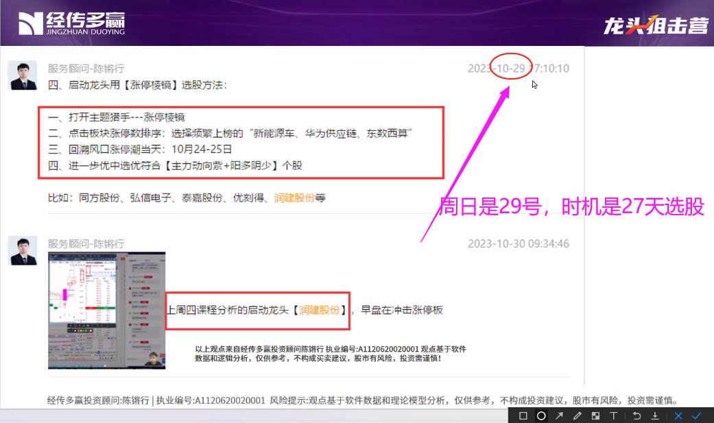
Task: Click the 龙头狙击营 banner logo
Action: 656,25
